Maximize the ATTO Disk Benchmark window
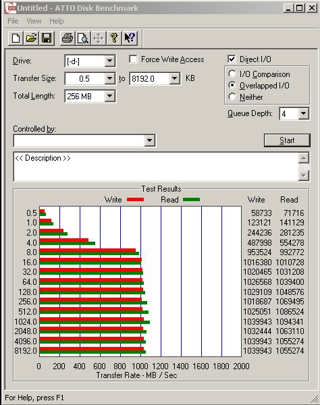The height and width of the screenshot is (405, 320). (300, 8)
